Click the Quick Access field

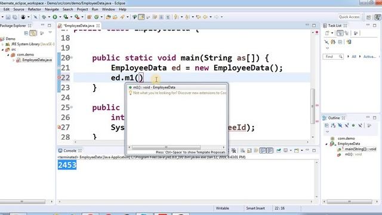point(349,17)
